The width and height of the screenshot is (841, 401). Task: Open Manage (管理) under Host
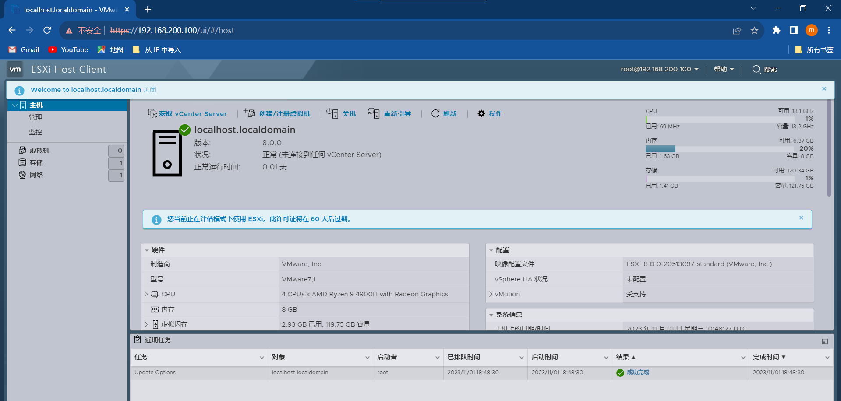(35, 117)
